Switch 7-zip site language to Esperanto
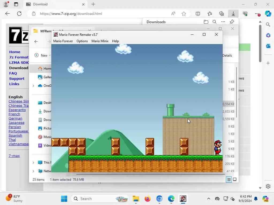The height and width of the screenshot is (205, 274). 17,110
